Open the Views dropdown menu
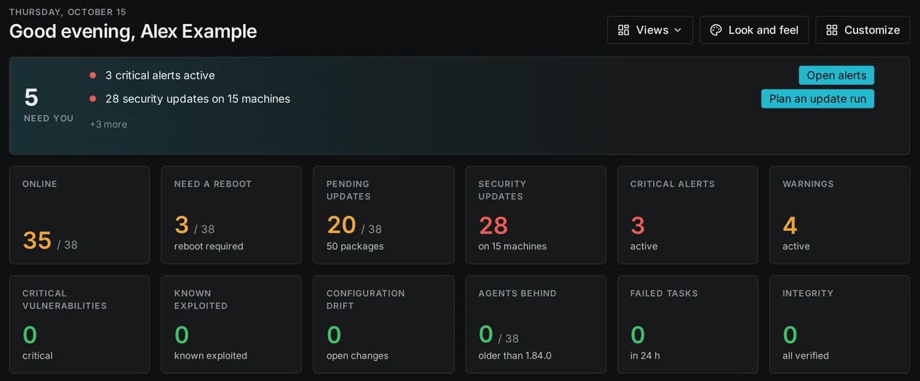The image size is (920, 381). (x=650, y=30)
